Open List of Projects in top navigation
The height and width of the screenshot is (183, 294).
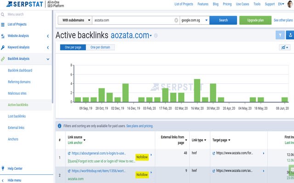point(184,4)
